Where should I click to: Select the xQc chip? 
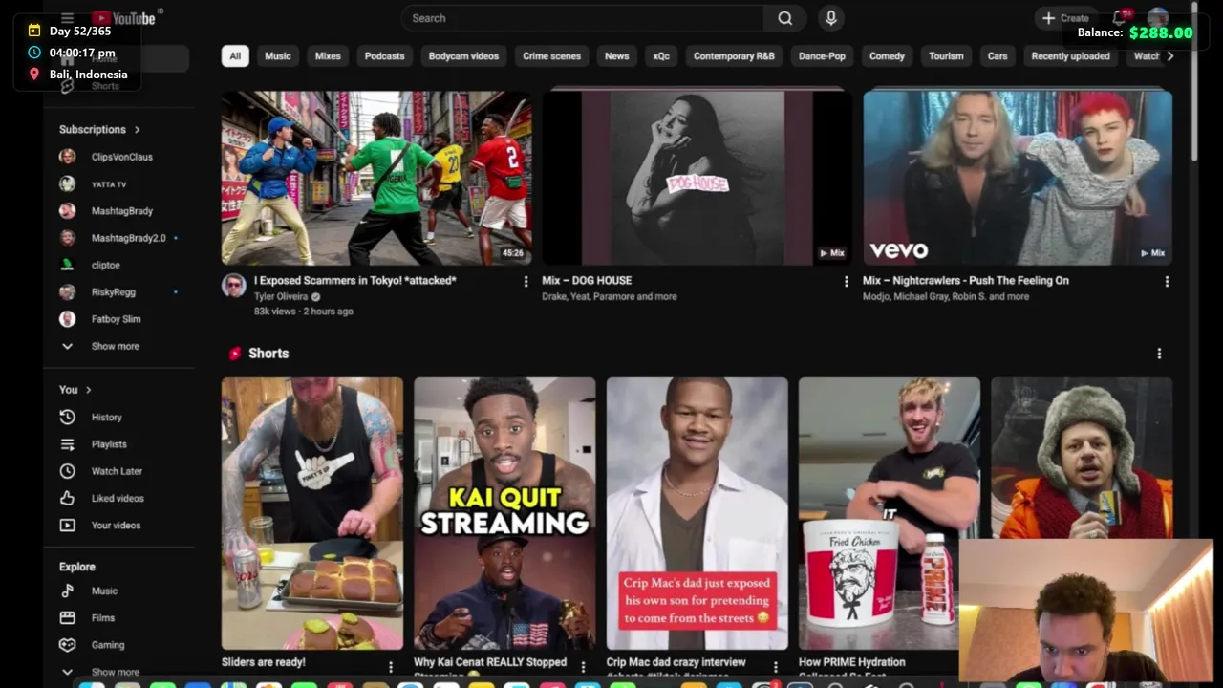point(661,56)
